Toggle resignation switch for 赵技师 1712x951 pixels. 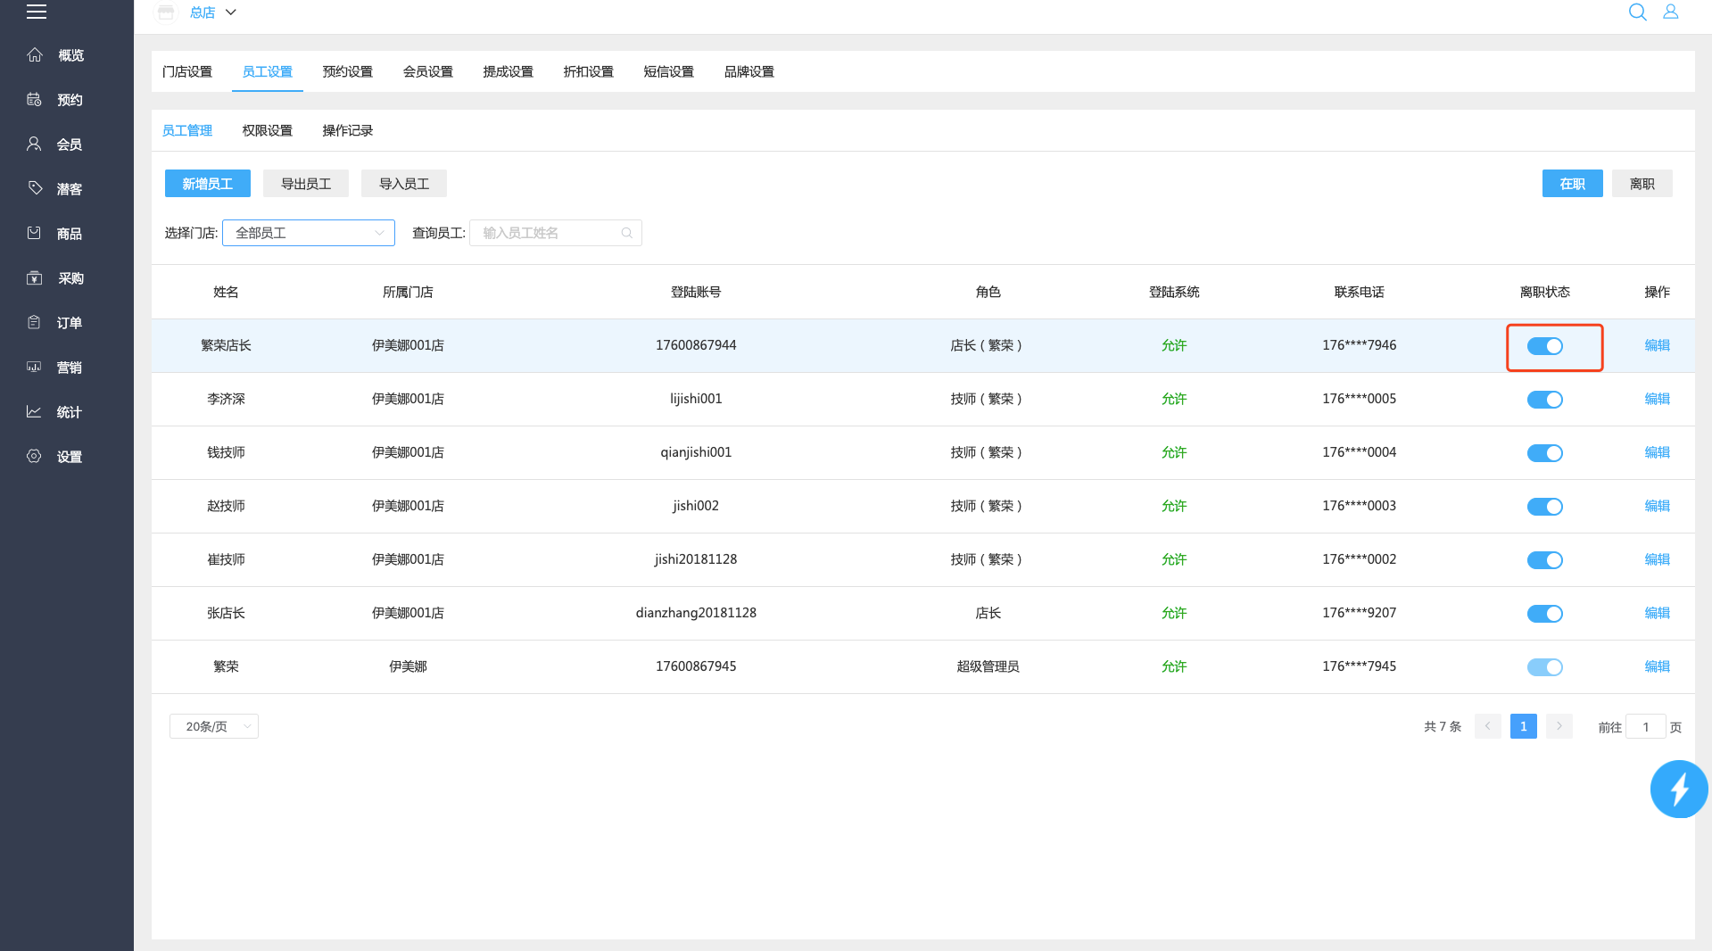(1545, 507)
